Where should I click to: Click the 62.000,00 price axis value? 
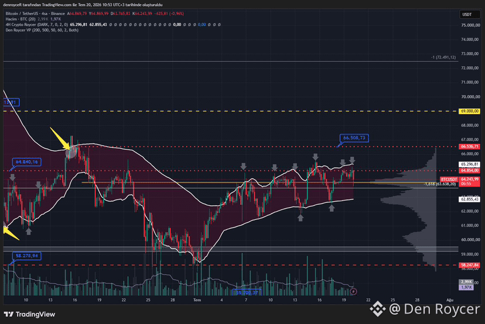coord(470,211)
